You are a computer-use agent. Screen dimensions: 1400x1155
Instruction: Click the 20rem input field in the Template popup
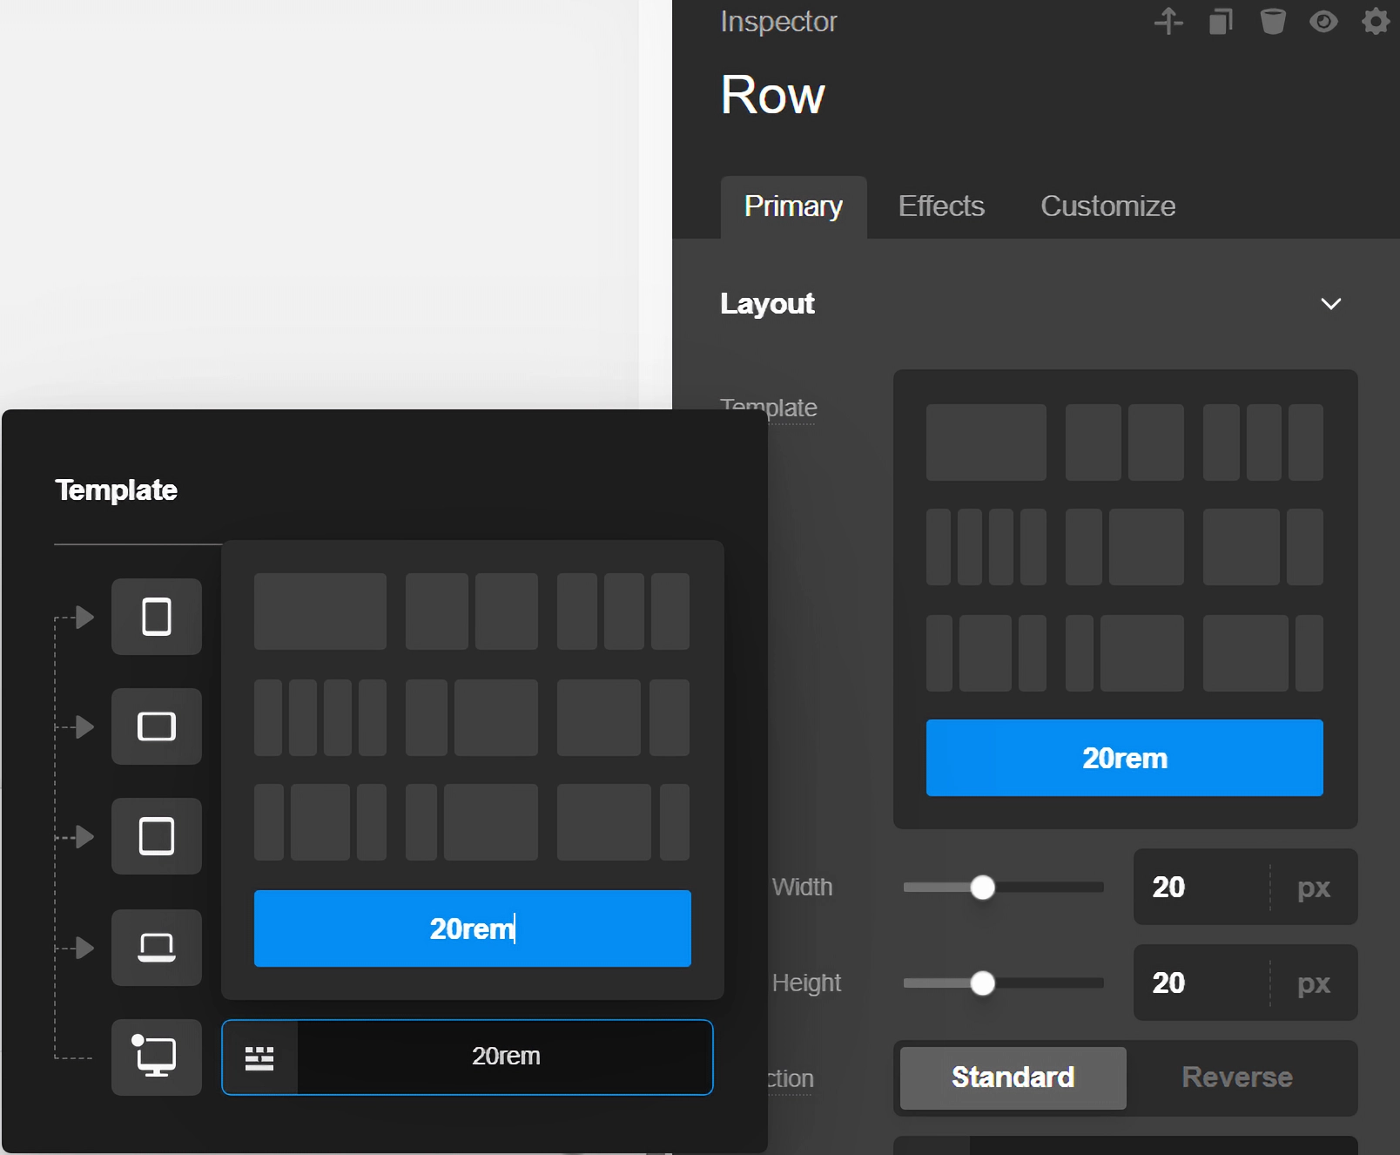[x=505, y=1057]
